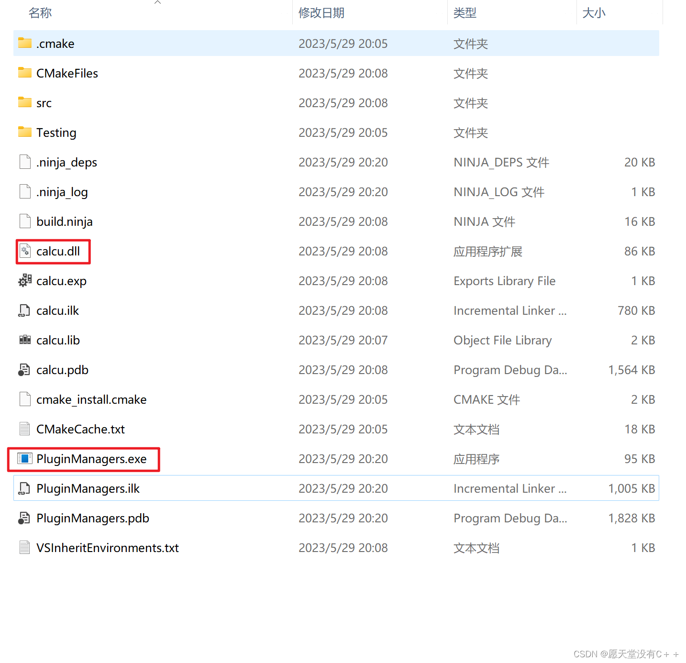Click the .ninja_deps file icon
686x663 pixels.
tap(25, 162)
